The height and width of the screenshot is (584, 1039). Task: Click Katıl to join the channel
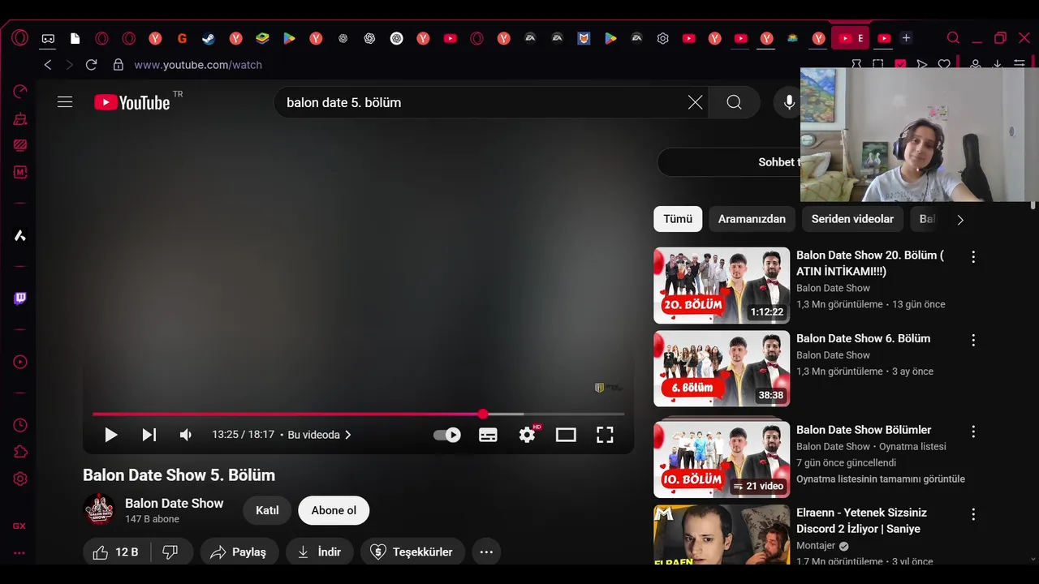[267, 510]
